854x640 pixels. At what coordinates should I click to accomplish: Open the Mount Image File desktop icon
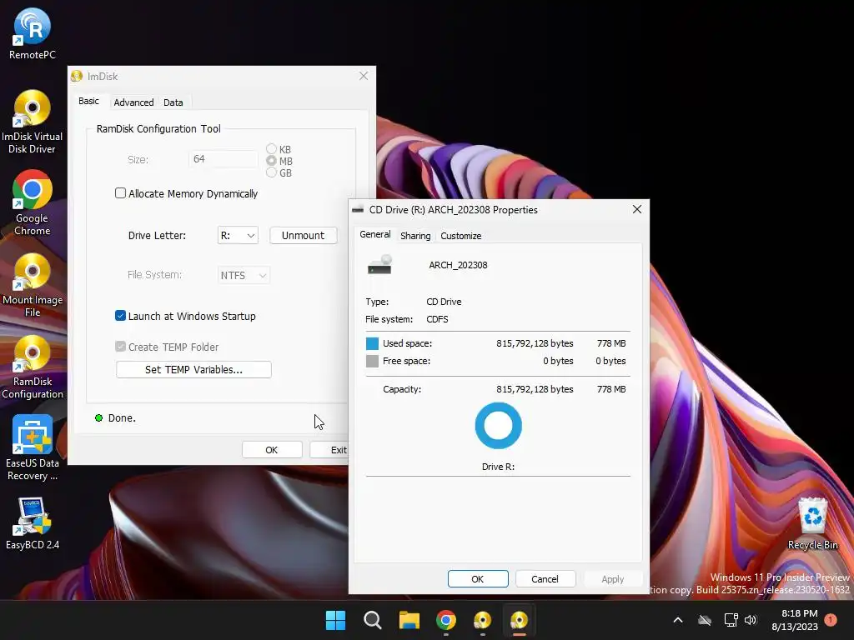coord(33,285)
